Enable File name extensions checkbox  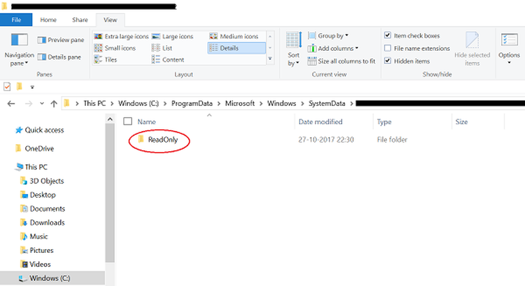(x=388, y=48)
